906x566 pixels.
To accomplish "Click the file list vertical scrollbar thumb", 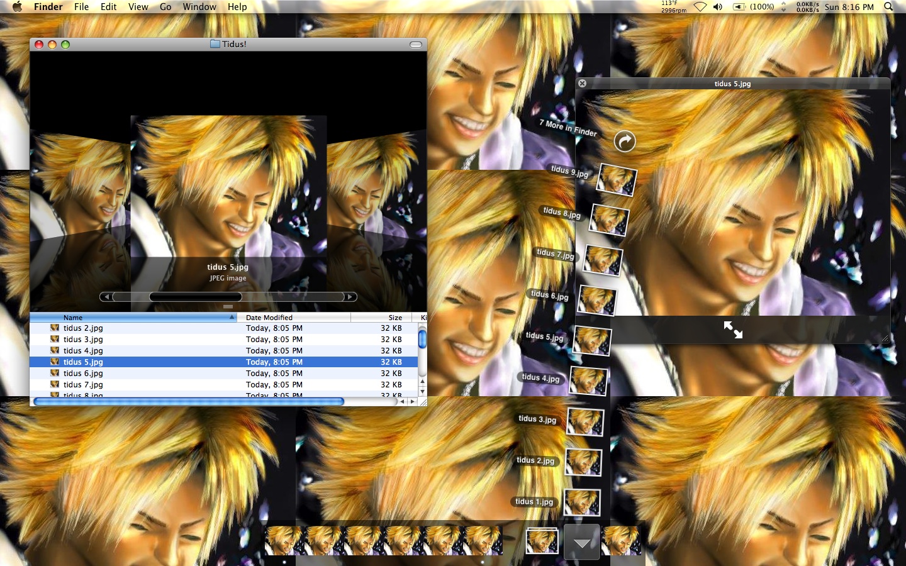I will pos(422,338).
